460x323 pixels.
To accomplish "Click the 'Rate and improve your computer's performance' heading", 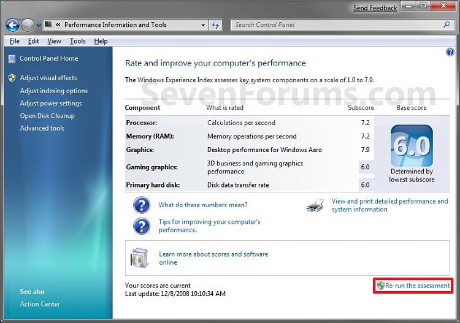I will pyautogui.click(x=215, y=63).
